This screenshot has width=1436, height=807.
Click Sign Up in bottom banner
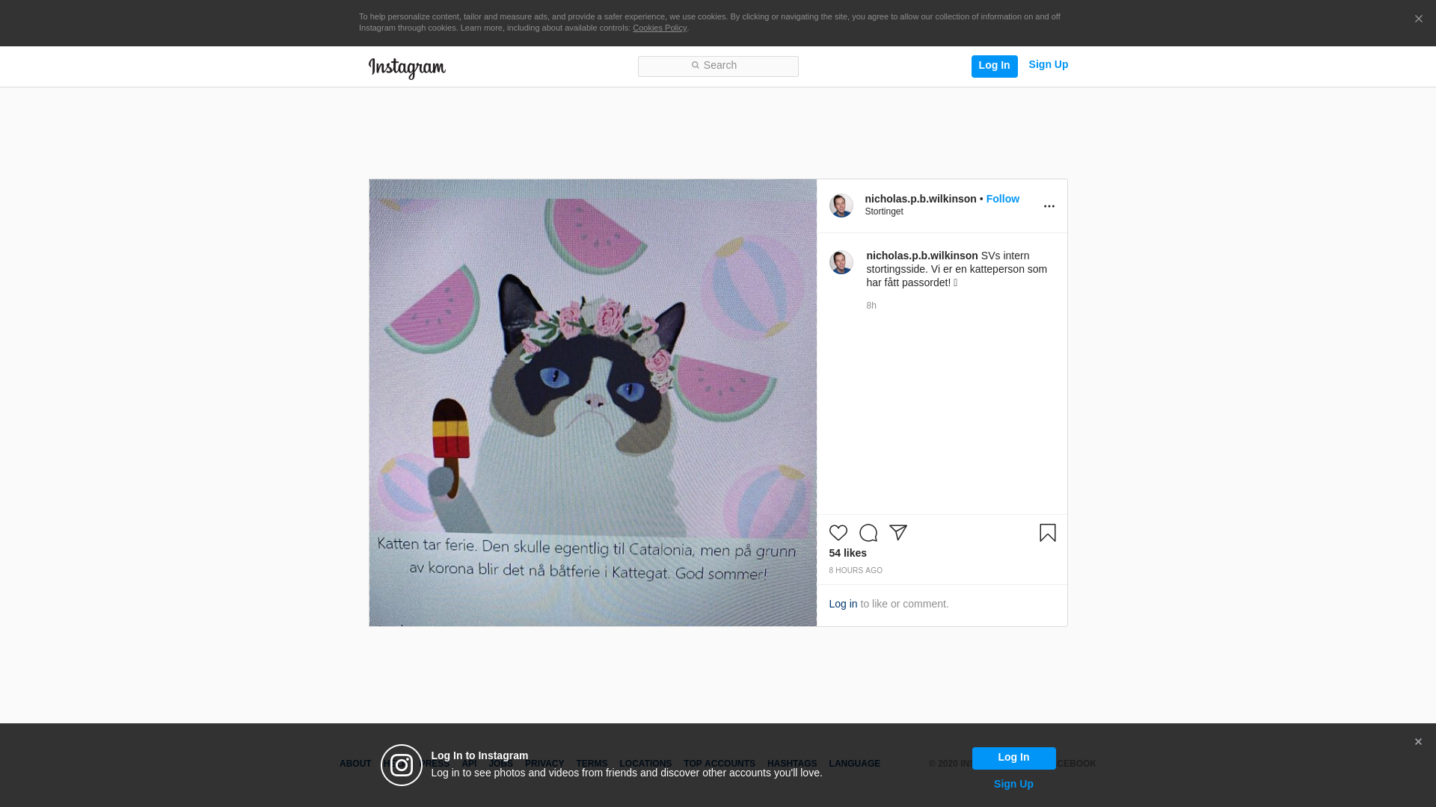1013,784
